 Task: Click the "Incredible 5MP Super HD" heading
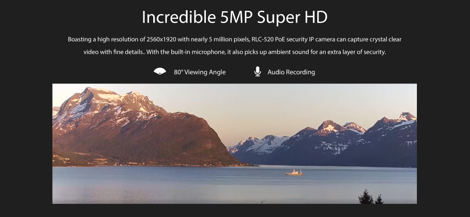pos(235,17)
